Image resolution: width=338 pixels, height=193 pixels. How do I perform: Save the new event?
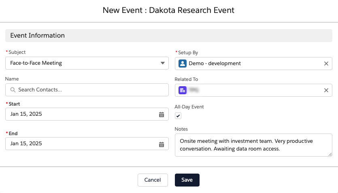point(187,180)
